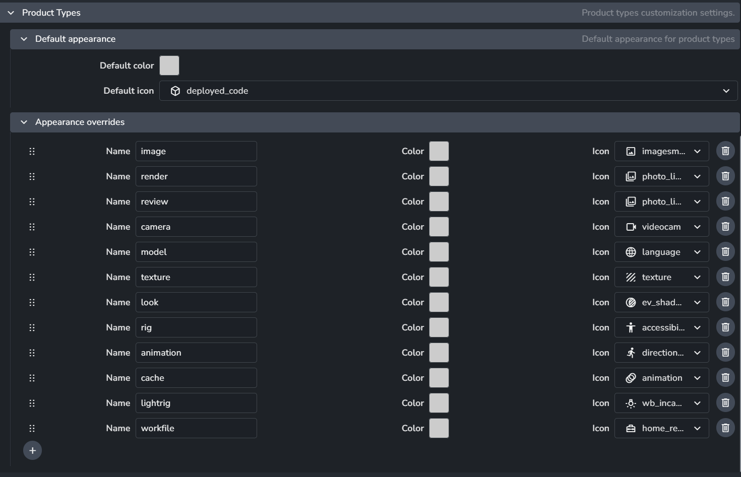Viewport: 741px width, 477px height.
Task: Change the videocam icon dropdown for camera
Action: pos(661,227)
